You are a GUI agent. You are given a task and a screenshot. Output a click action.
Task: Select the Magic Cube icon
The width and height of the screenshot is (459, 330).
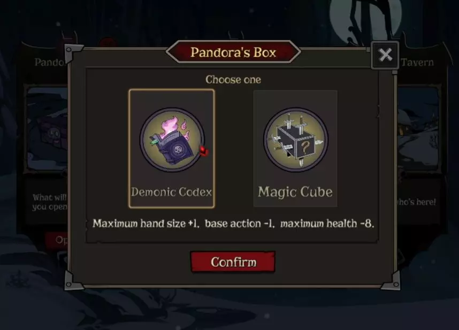[x=296, y=140]
